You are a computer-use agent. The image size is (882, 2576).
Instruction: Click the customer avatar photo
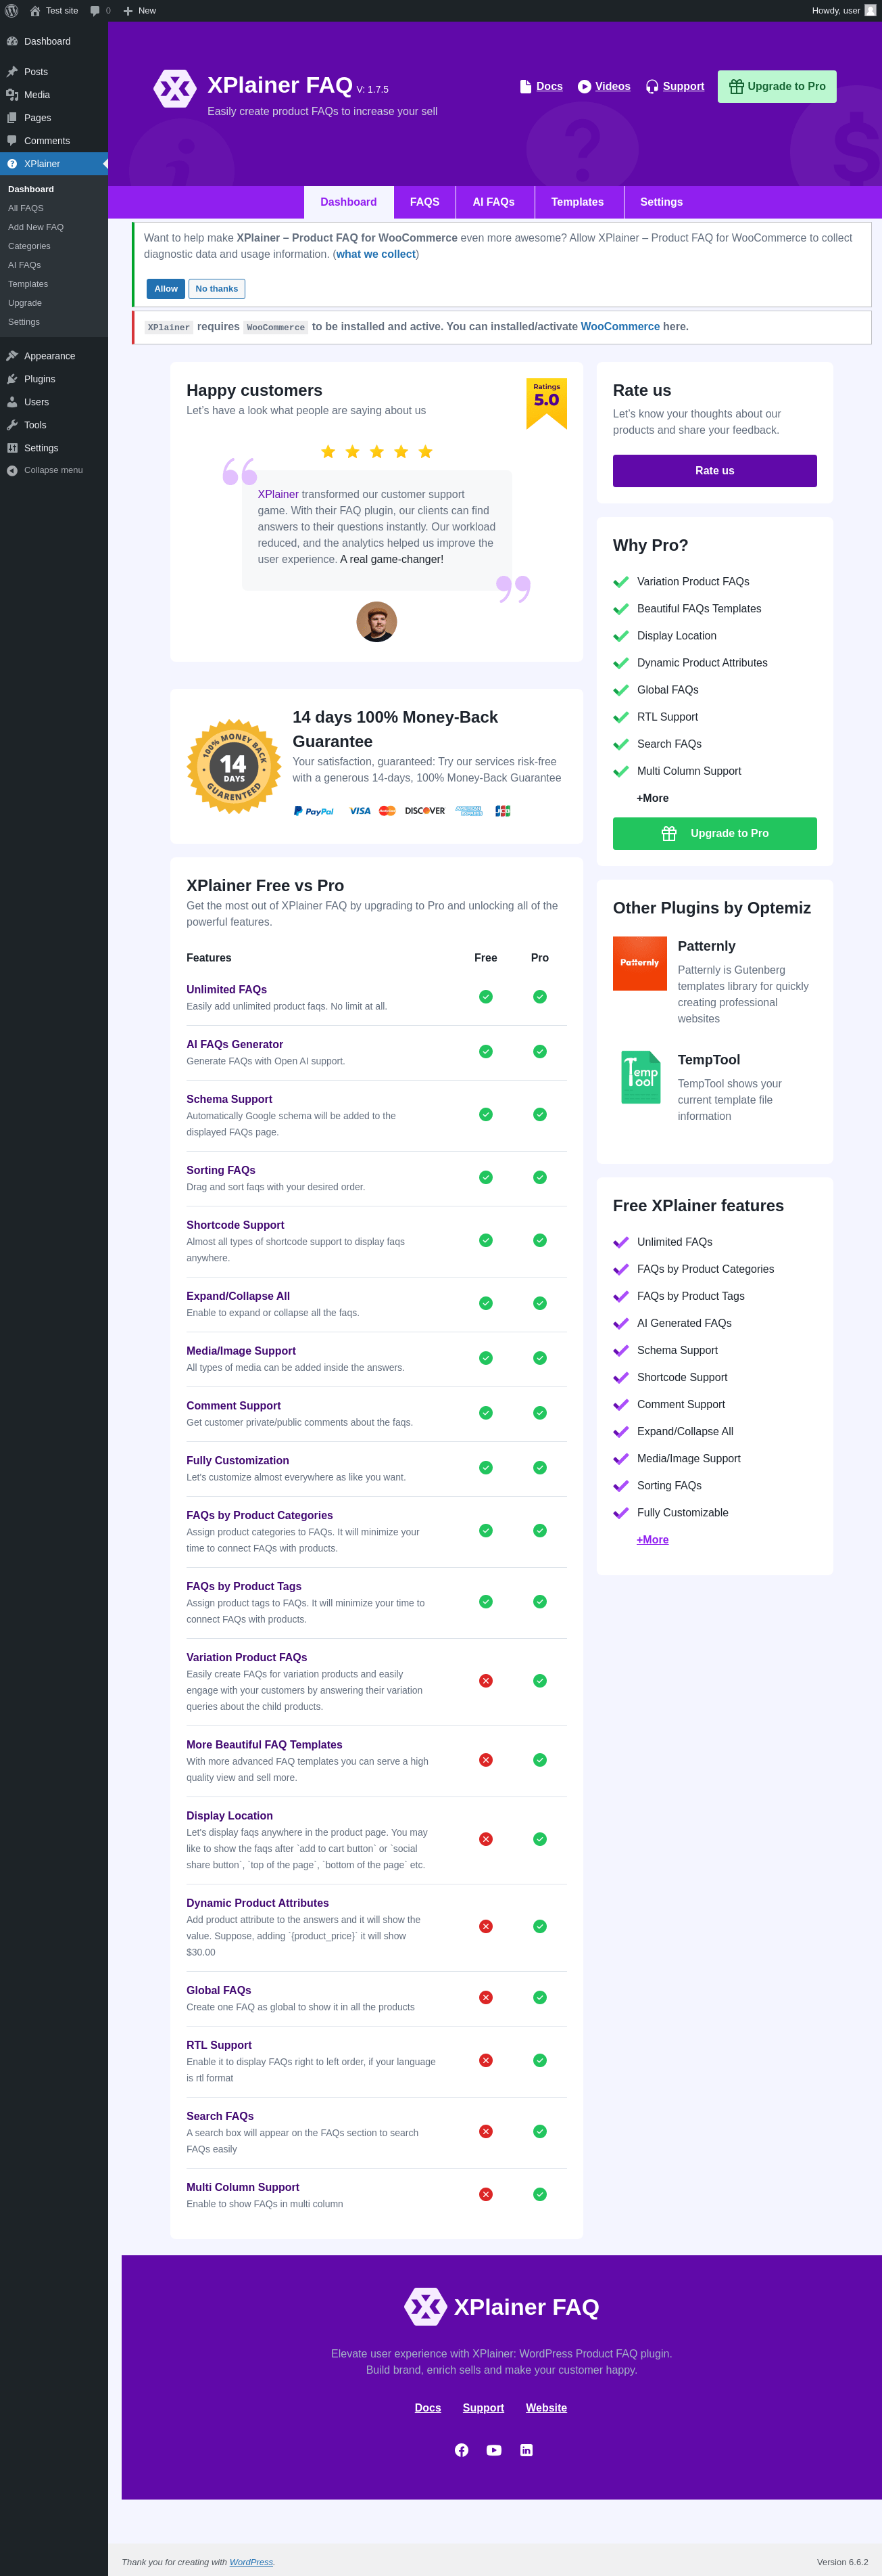tap(376, 622)
